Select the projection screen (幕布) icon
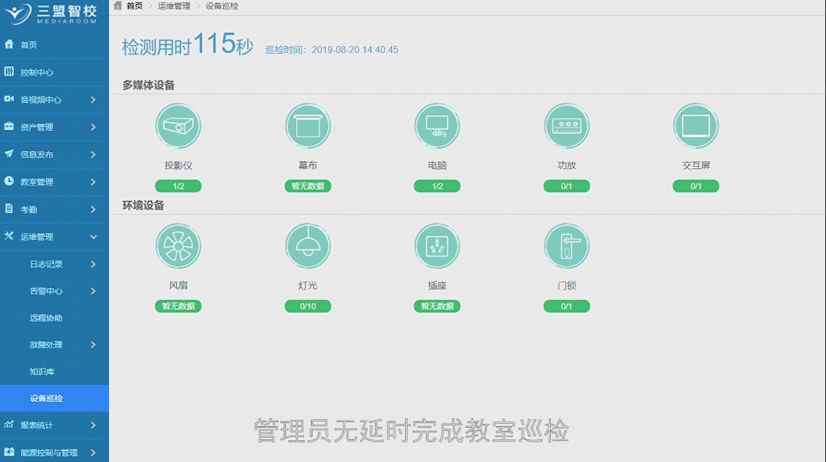 (308, 126)
